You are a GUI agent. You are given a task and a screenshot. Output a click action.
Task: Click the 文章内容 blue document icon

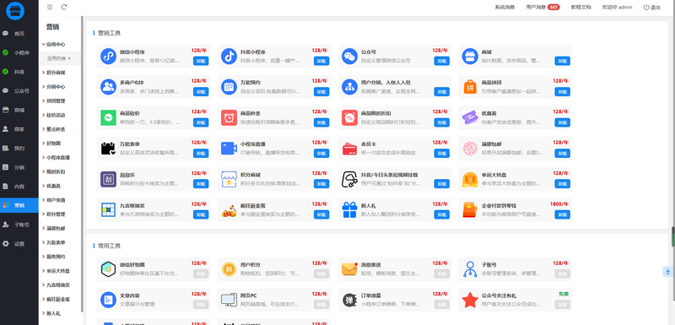click(x=109, y=300)
